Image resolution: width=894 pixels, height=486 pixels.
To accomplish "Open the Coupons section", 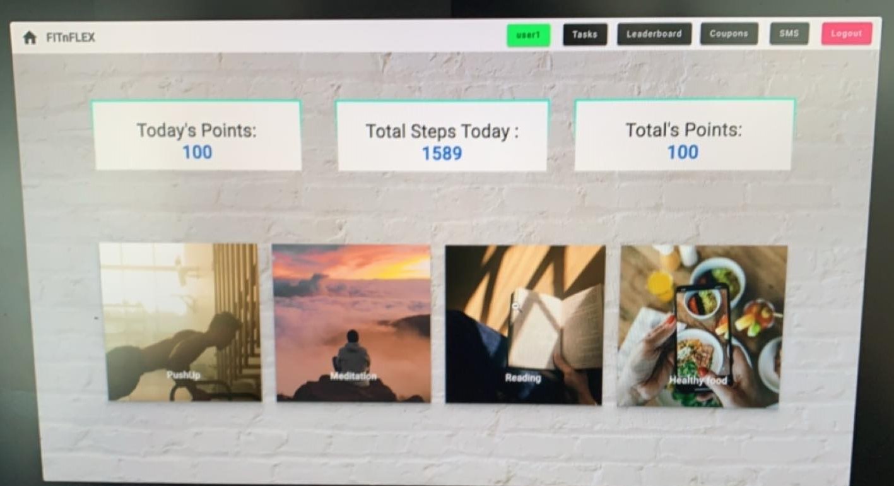I will 729,34.
